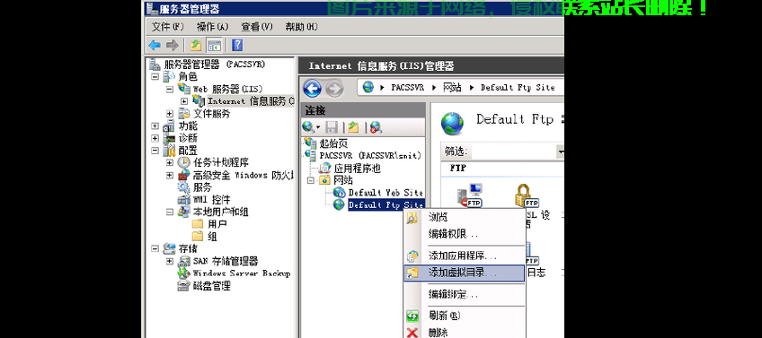The height and width of the screenshot is (338, 762).
Task: Choose 编辑权限... in the context menu
Action: click(465, 234)
